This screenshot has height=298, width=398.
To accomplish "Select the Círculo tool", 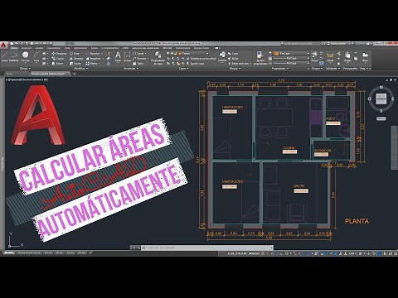I will [25, 56].
